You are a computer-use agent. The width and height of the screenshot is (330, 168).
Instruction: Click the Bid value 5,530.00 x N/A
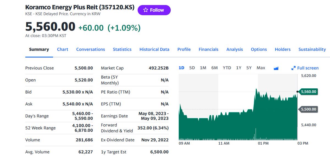[x=78, y=92]
